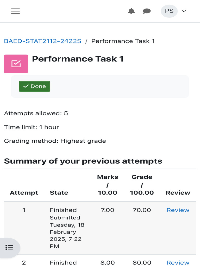Screen dimensions: 200x266
Task: Click the Performance Task 1 breadcrumb
Action: (x=123, y=41)
